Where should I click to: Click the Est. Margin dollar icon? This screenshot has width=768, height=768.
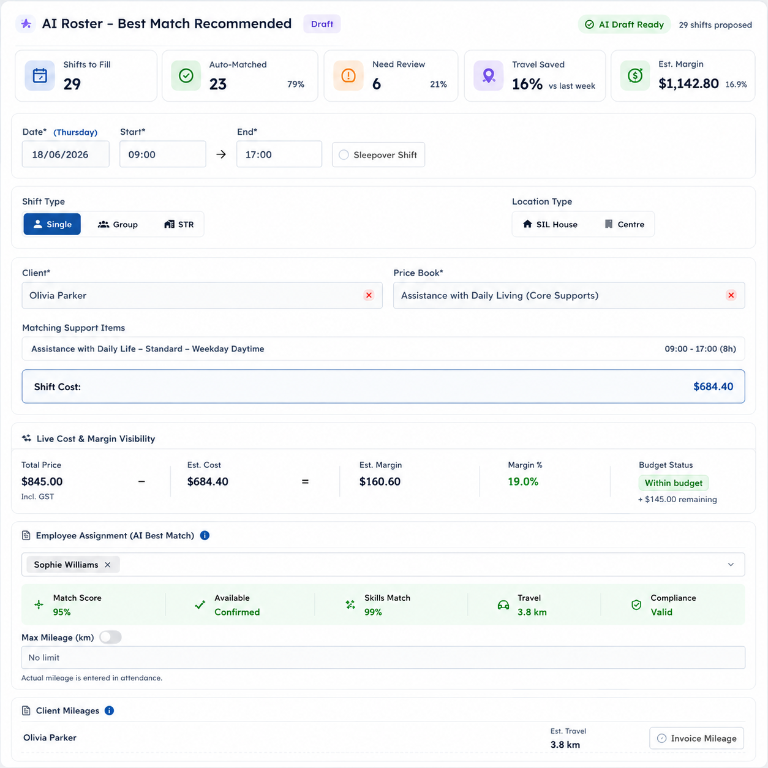click(x=635, y=76)
